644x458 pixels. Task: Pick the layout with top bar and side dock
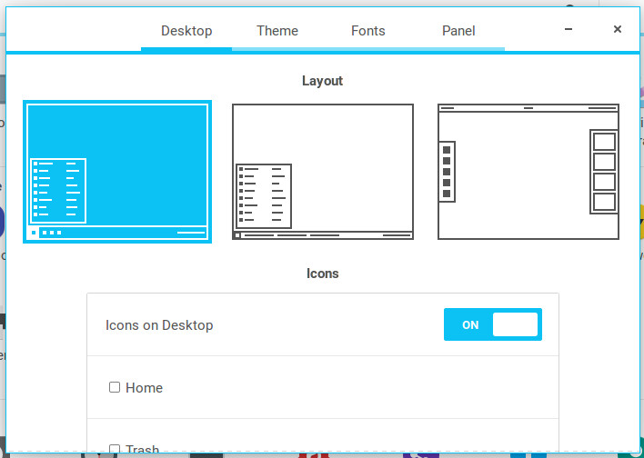click(x=528, y=172)
